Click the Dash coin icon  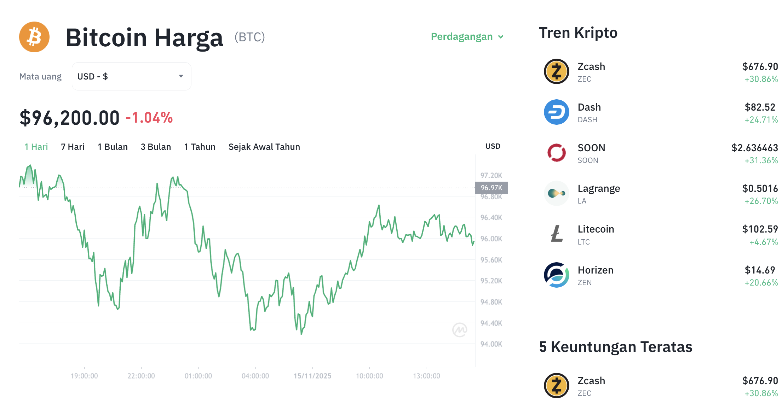coord(556,112)
